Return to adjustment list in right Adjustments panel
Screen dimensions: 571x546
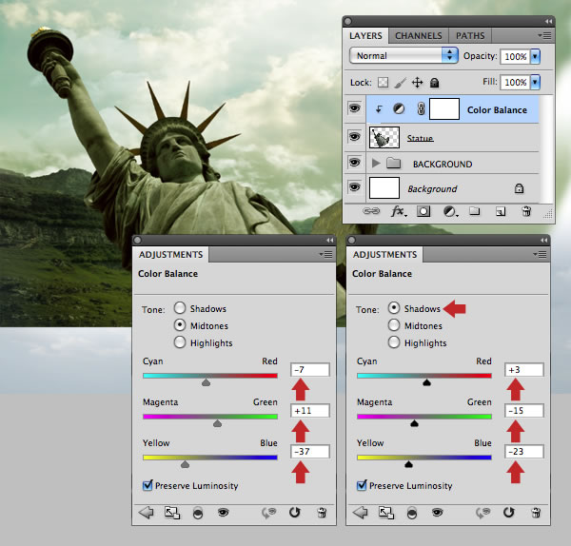360,513
